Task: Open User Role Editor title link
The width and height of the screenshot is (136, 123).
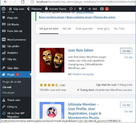Action: point(81,50)
